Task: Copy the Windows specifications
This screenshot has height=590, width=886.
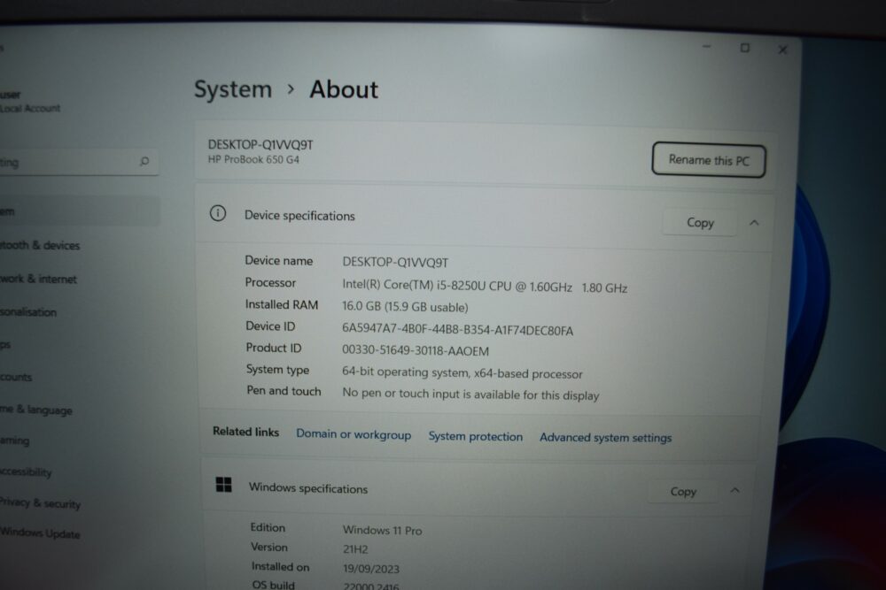Action: pos(682,491)
